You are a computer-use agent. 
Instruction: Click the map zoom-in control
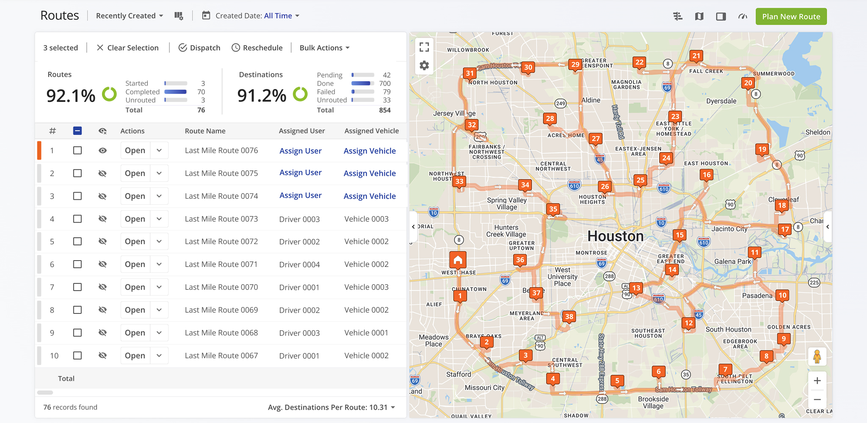tap(817, 380)
